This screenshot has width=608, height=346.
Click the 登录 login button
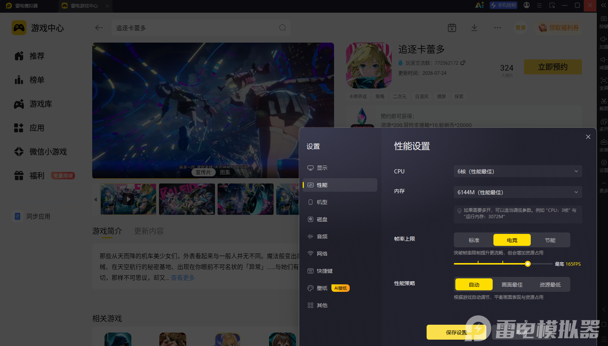point(520,28)
